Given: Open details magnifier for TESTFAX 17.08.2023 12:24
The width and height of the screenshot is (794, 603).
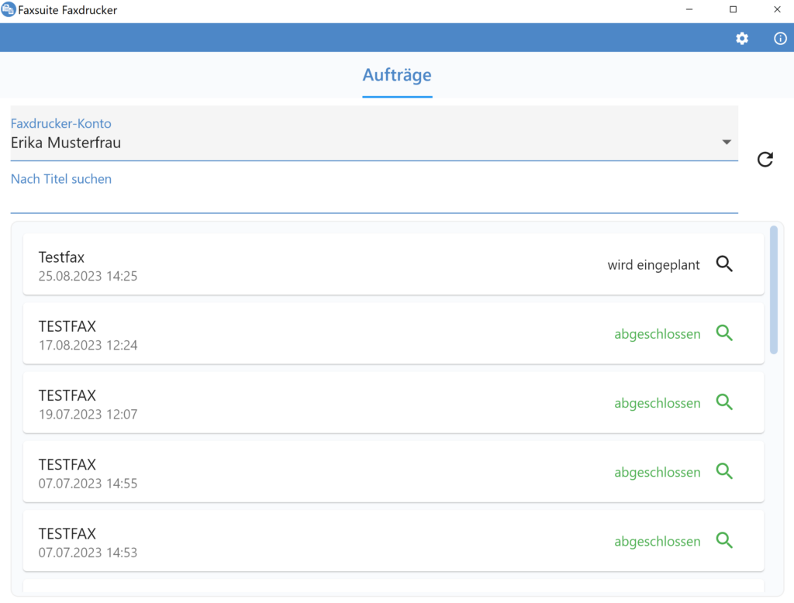Looking at the screenshot, I should pos(724,333).
